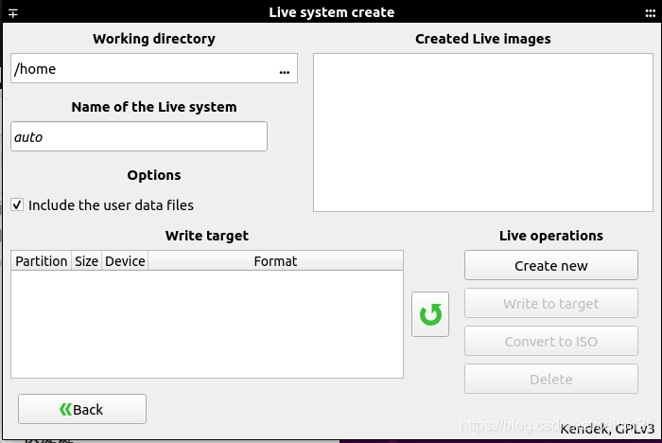
Task: Click inside the Created Live images list
Action: click(483, 133)
